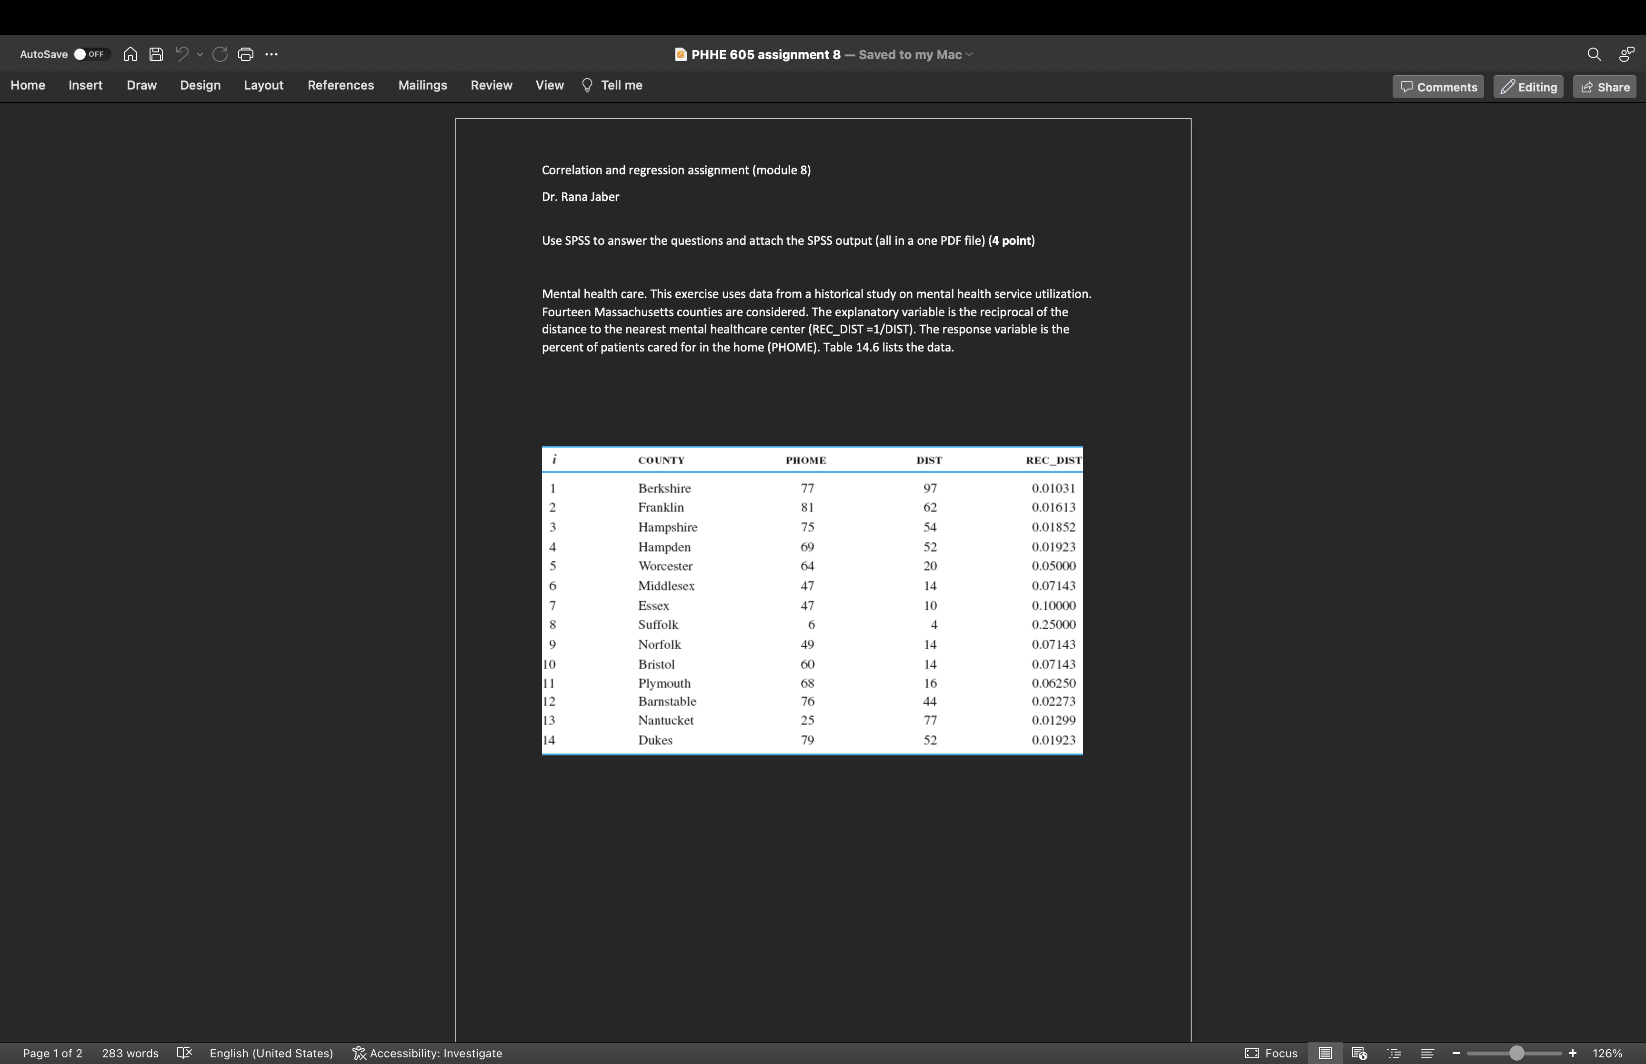Open the print dialog with the Print icon
Image resolution: width=1646 pixels, height=1064 pixels.
[x=246, y=54]
